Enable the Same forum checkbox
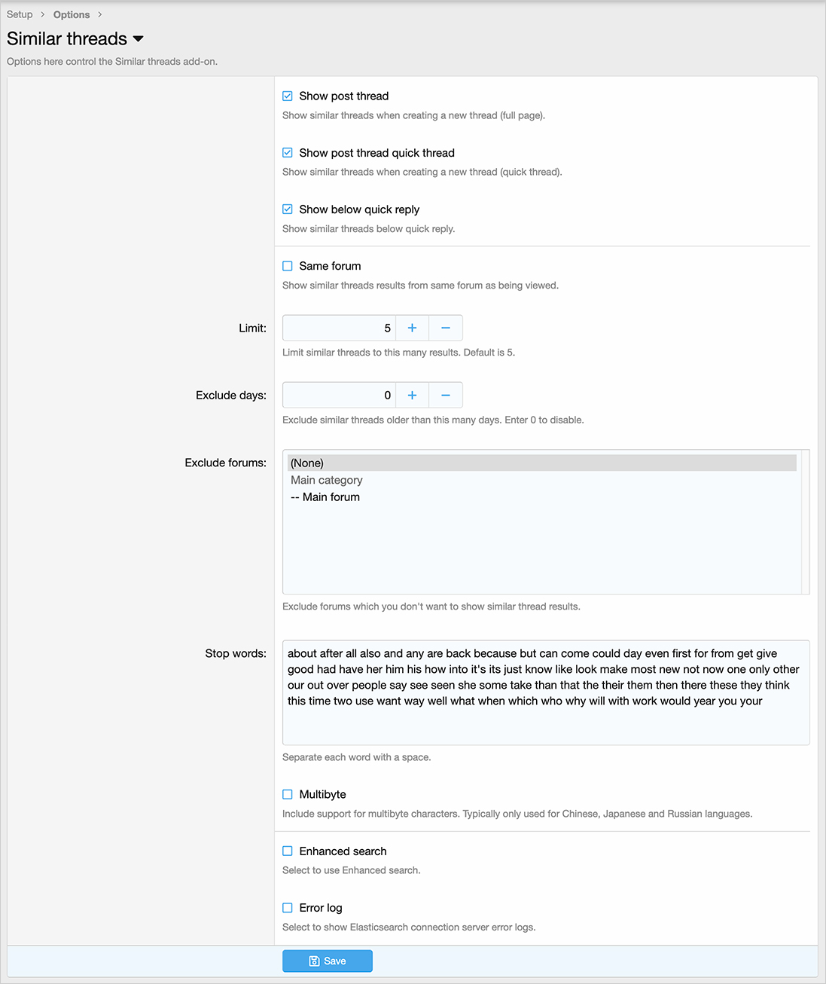The width and height of the screenshot is (826, 984). pyautogui.click(x=288, y=266)
